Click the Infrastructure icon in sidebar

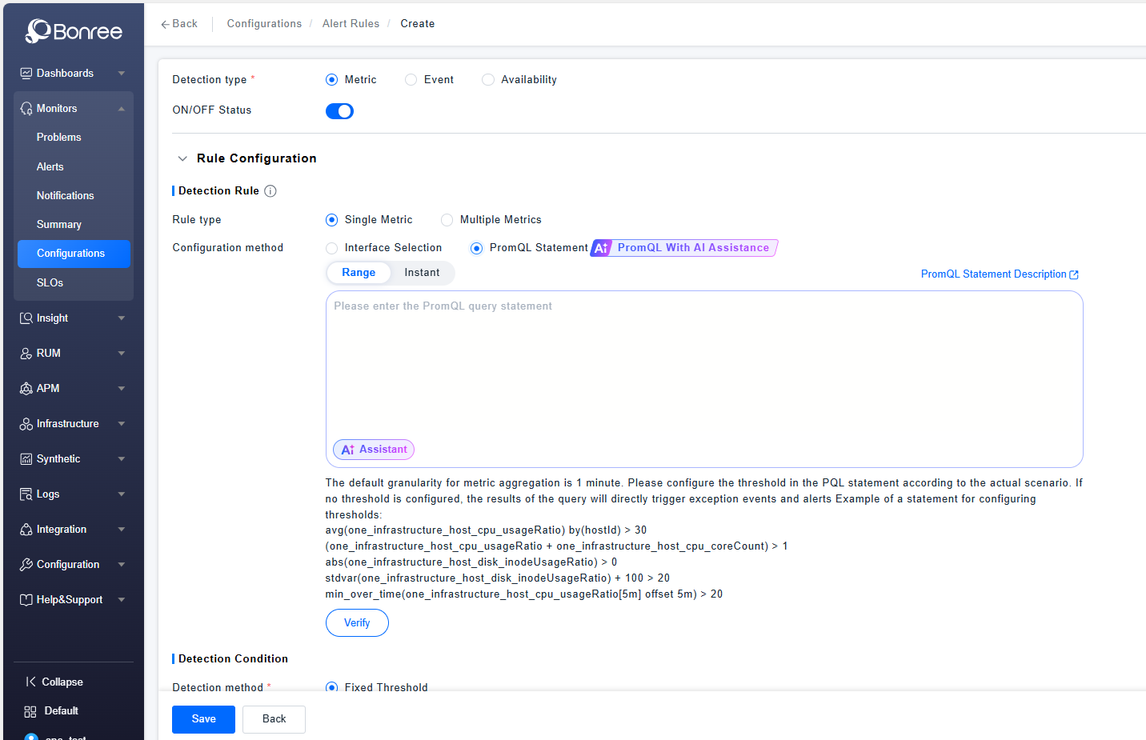[x=26, y=424]
